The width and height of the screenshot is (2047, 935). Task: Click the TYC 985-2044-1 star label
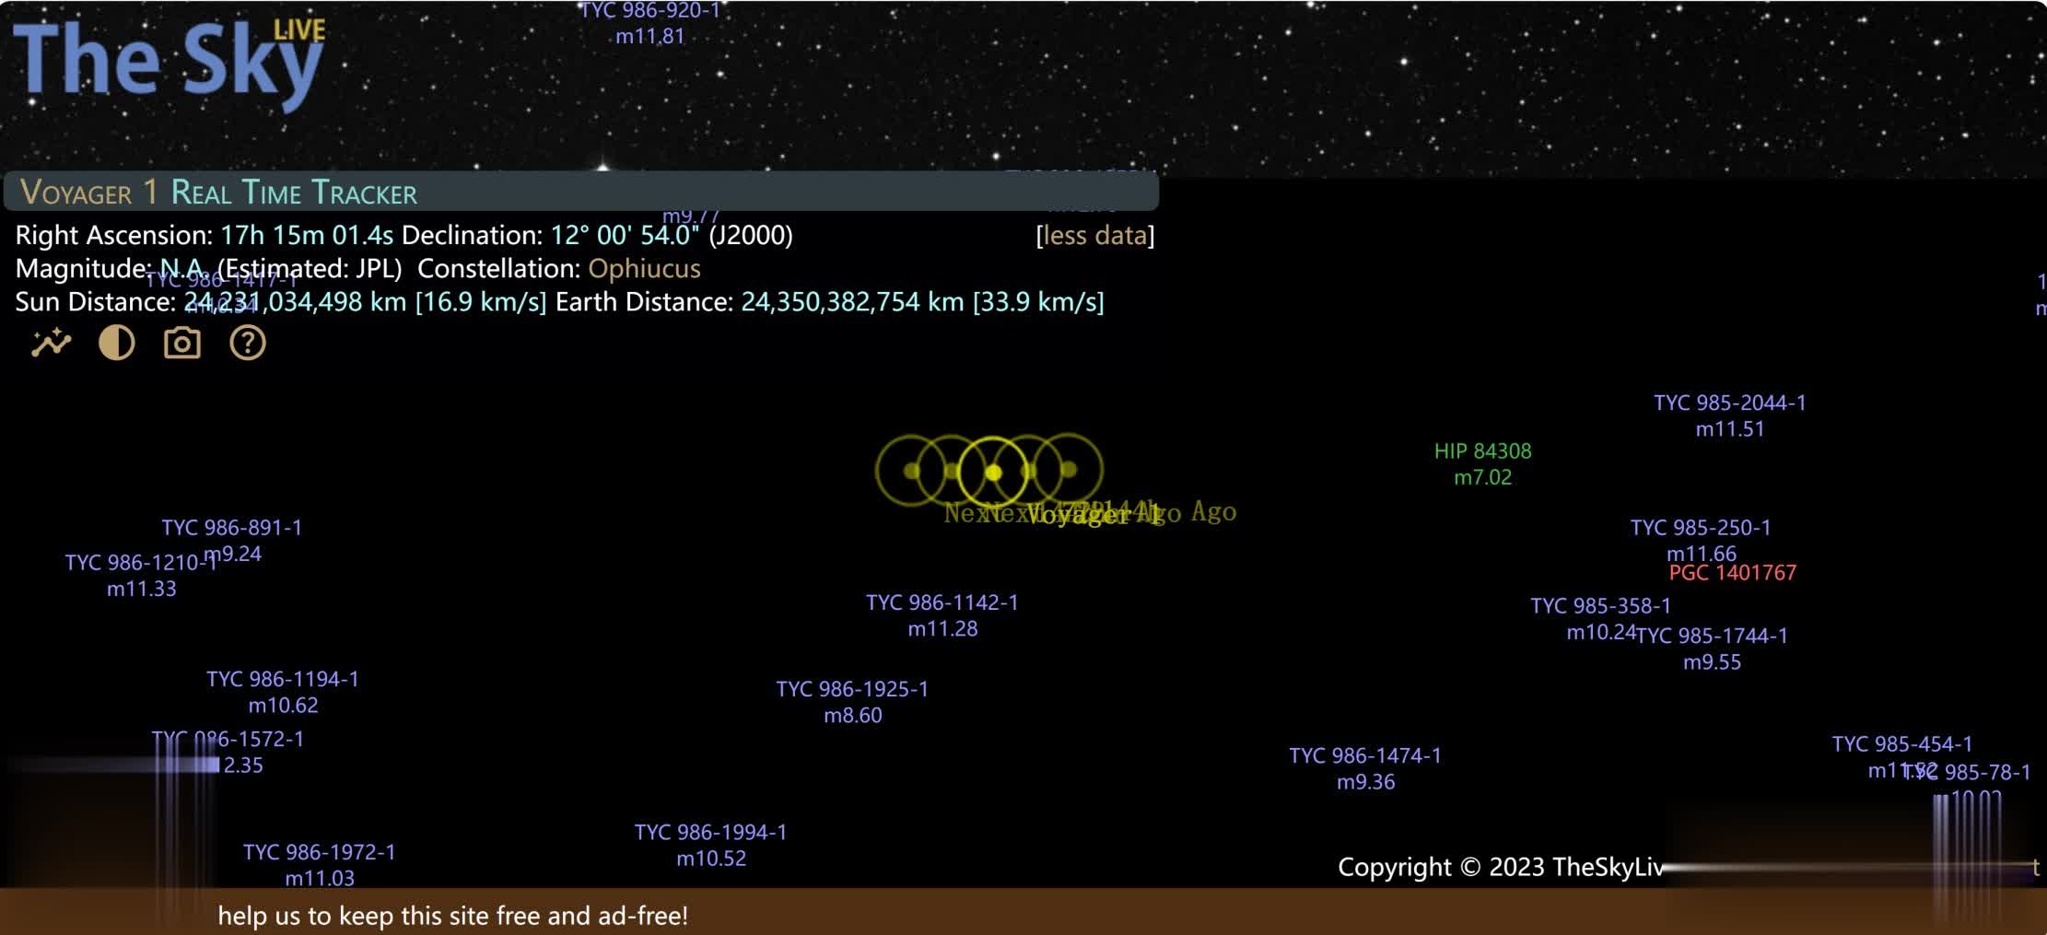point(1729,403)
